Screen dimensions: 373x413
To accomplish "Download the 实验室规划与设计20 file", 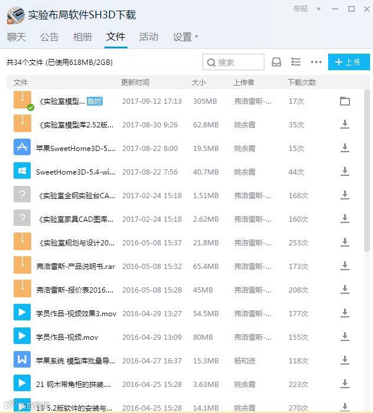I will coord(345,242).
